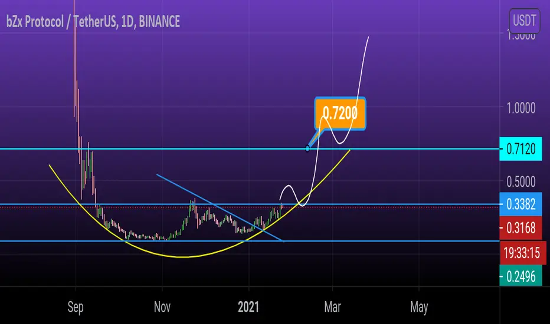Click the 2021 label on time axis
This screenshot has height=324, width=550.
tap(248, 307)
